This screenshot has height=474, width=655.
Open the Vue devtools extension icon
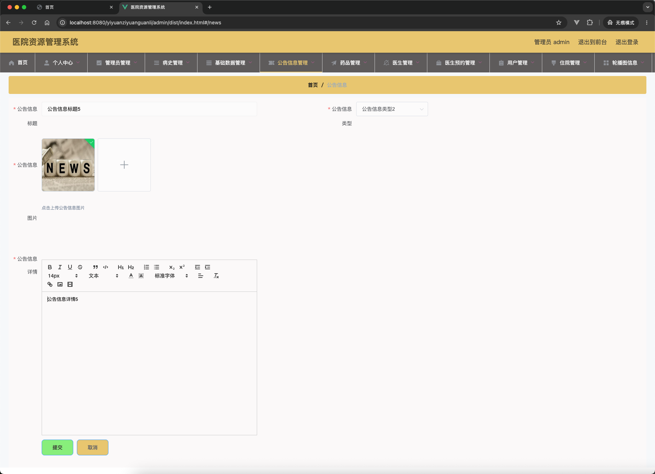point(577,23)
